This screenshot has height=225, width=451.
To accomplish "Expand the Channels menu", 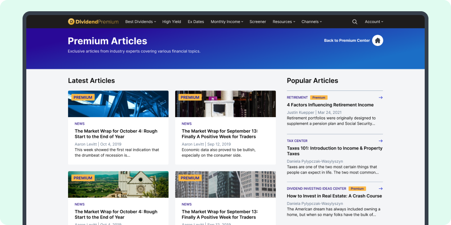I will [x=311, y=22].
